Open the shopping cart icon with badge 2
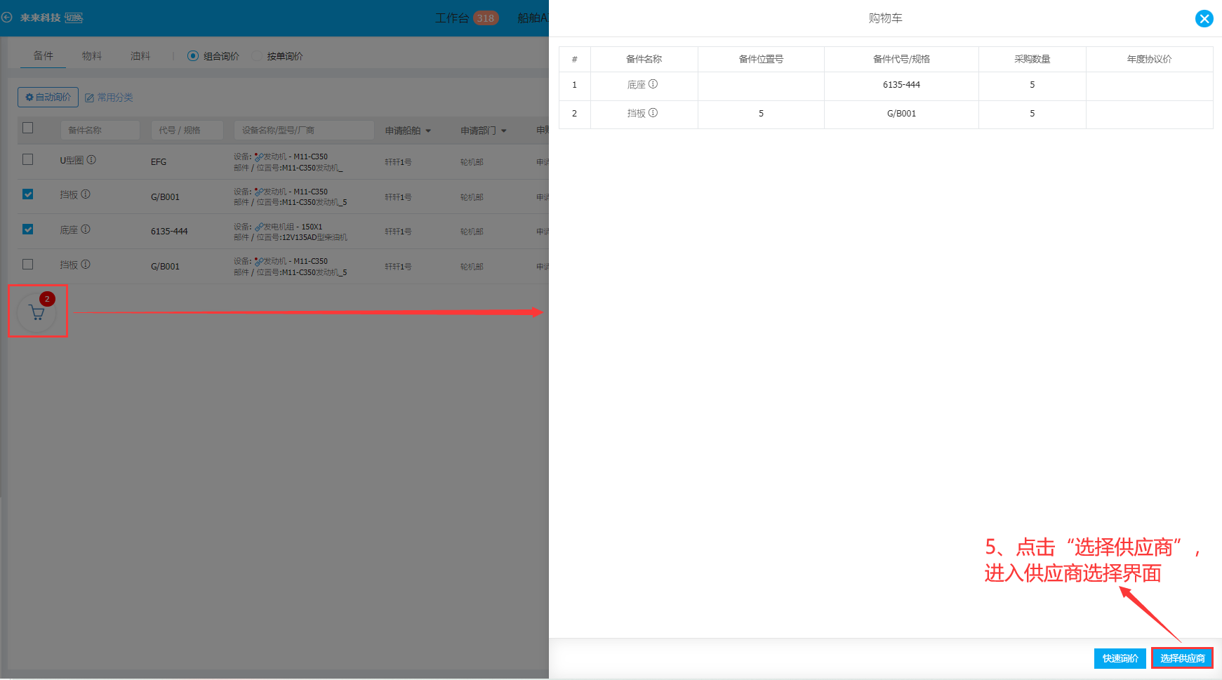The width and height of the screenshot is (1222, 680). tap(36, 313)
